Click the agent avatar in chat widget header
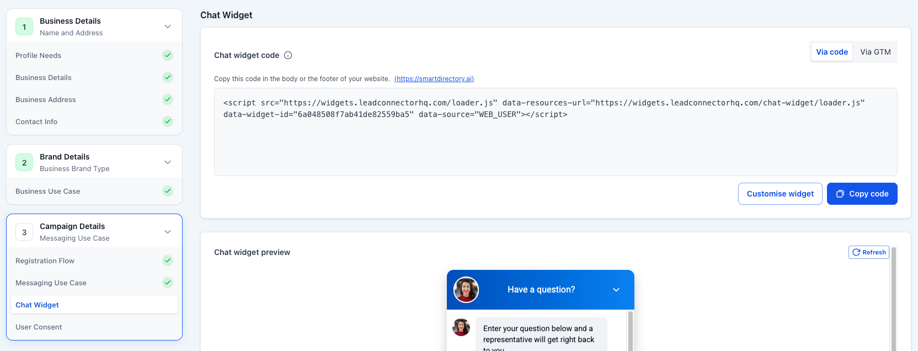 (x=466, y=290)
